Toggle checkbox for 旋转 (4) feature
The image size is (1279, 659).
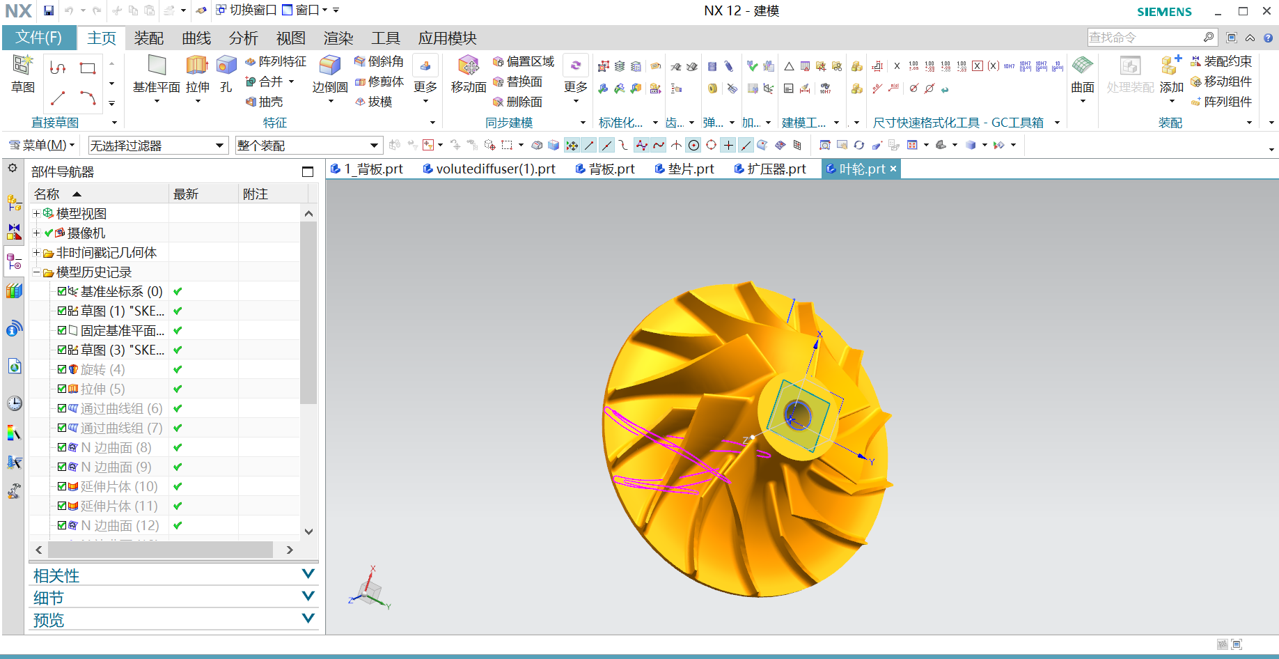(x=62, y=369)
